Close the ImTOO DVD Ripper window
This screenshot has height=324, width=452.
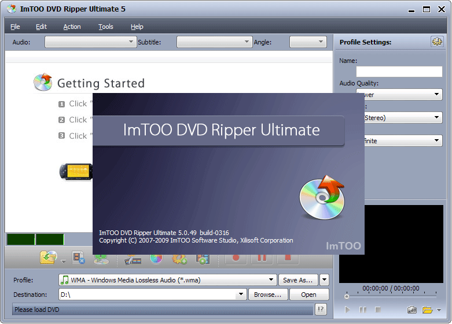click(x=442, y=9)
